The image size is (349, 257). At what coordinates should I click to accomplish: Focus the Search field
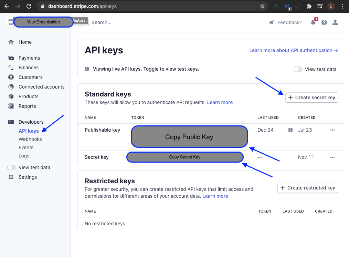(x=102, y=22)
